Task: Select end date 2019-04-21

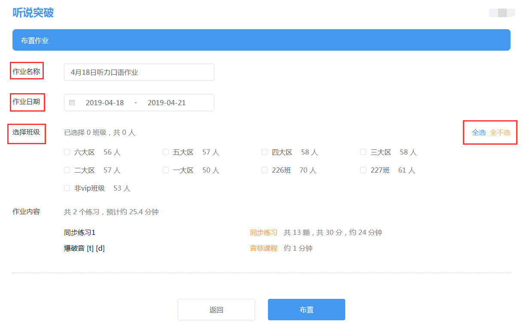Action: (167, 103)
